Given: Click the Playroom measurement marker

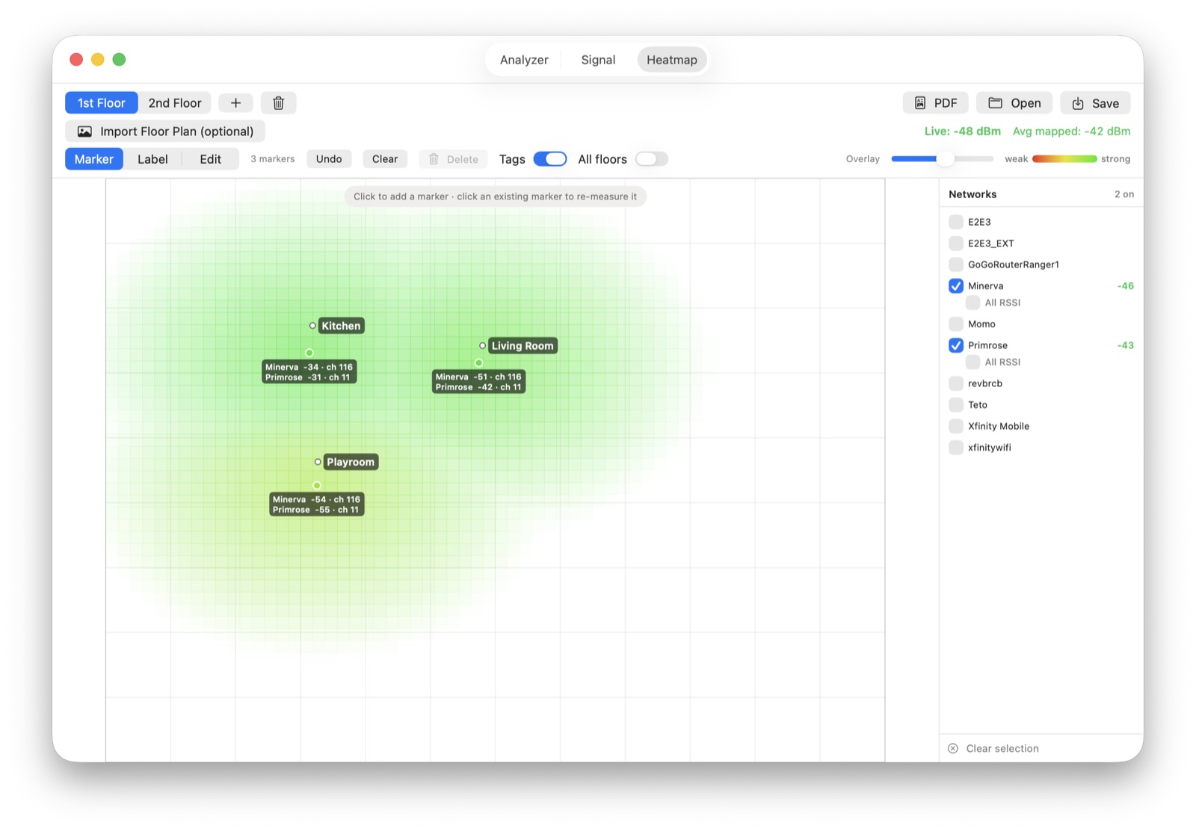Looking at the screenshot, I should [317, 486].
